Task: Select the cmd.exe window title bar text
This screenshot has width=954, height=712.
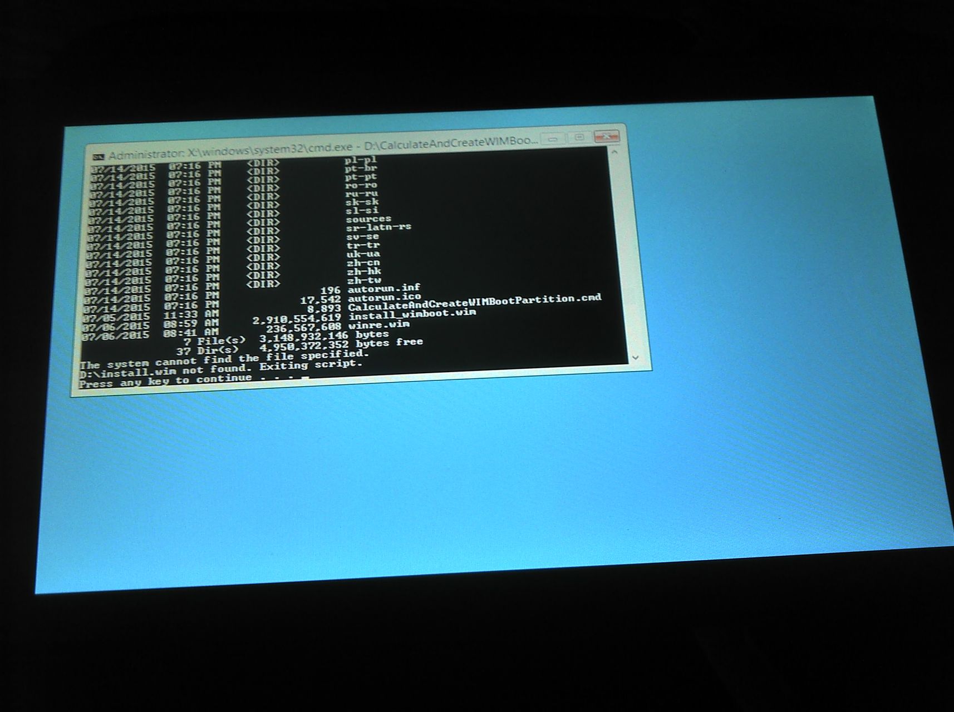Action: click(x=323, y=147)
